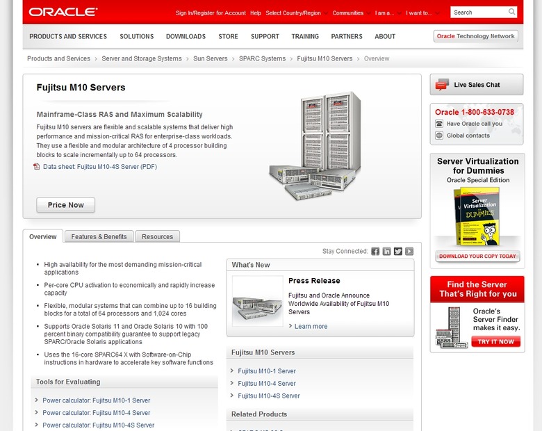Image resolution: width=542 pixels, height=431 pixels.
Task: Click Download Your Copy Today button
Action: pyautogui.click(x=477, y=257)
